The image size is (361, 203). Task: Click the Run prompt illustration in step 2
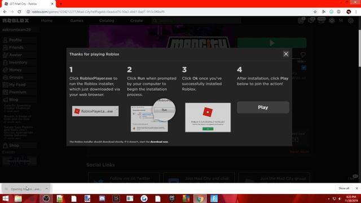(x=153, y=115)
